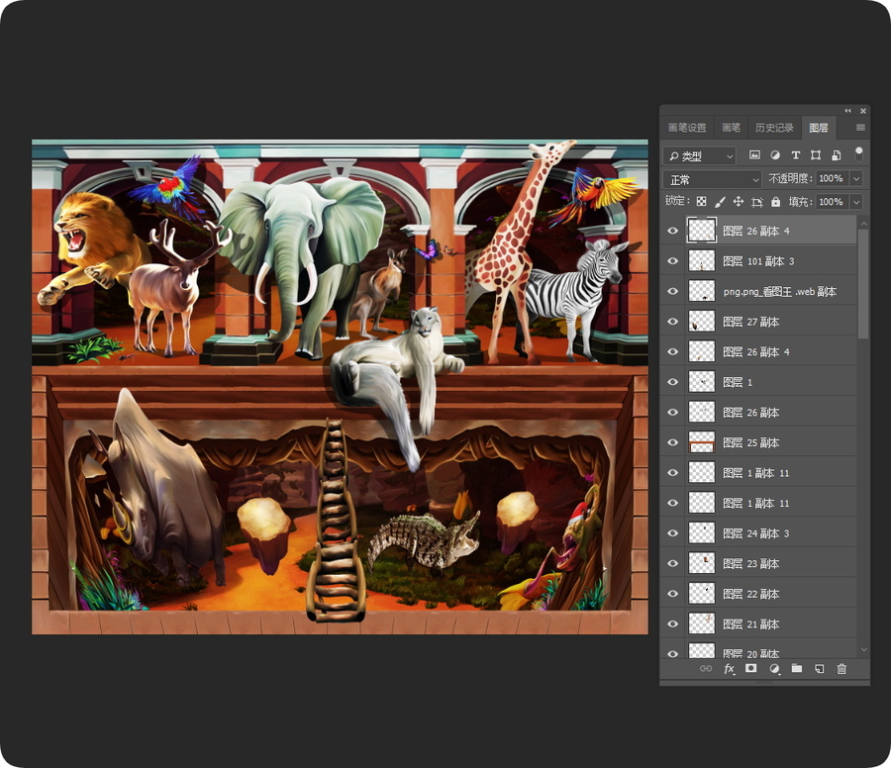The width and height of the screenshot is (891, 768).
Task: Click the thumbnail of 图层 23 副本
Action: [x=702, y=563]
